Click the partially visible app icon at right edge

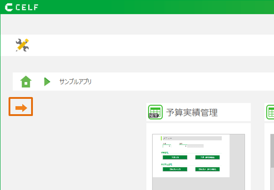270,112
